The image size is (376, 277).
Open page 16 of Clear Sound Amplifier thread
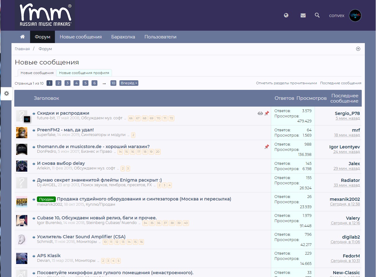click(141, 242)
